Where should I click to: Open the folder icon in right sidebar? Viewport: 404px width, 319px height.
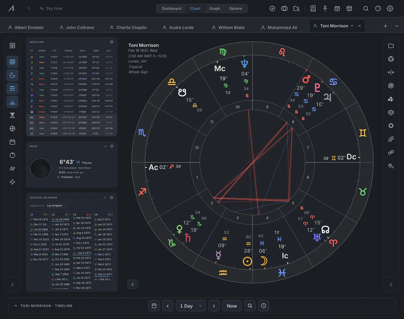click(391, 46)
